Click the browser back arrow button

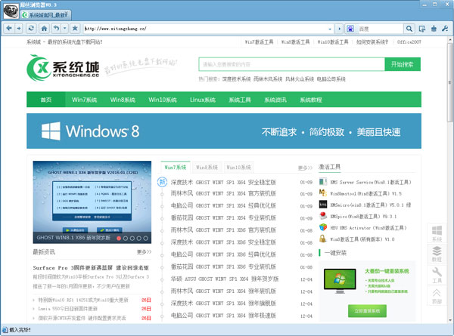pyautogui.click(x=9, y=28)
